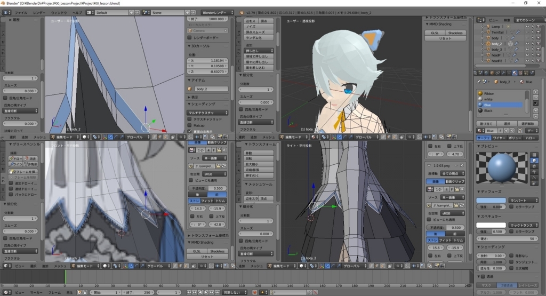The height and width of the screenshot is (296, 546).
Task: Toggle Lamp visibility eye in outliner
Action: pyautogui.click(x=527, y=27)
